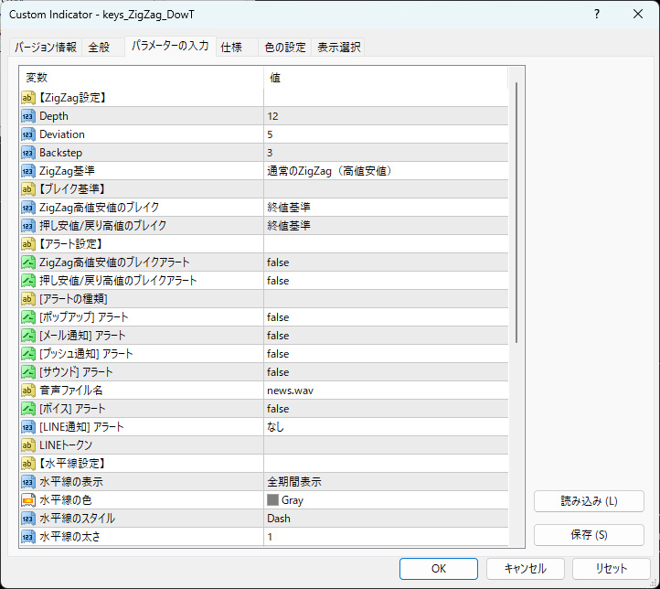The width and height of the screenshot is (660, 589).
Task: Click the string icon beside 【アラート設定】
Action: [x=27, y=244]
